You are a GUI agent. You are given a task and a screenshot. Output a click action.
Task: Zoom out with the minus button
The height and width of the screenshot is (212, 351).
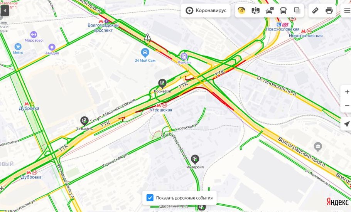pos(347,106)
